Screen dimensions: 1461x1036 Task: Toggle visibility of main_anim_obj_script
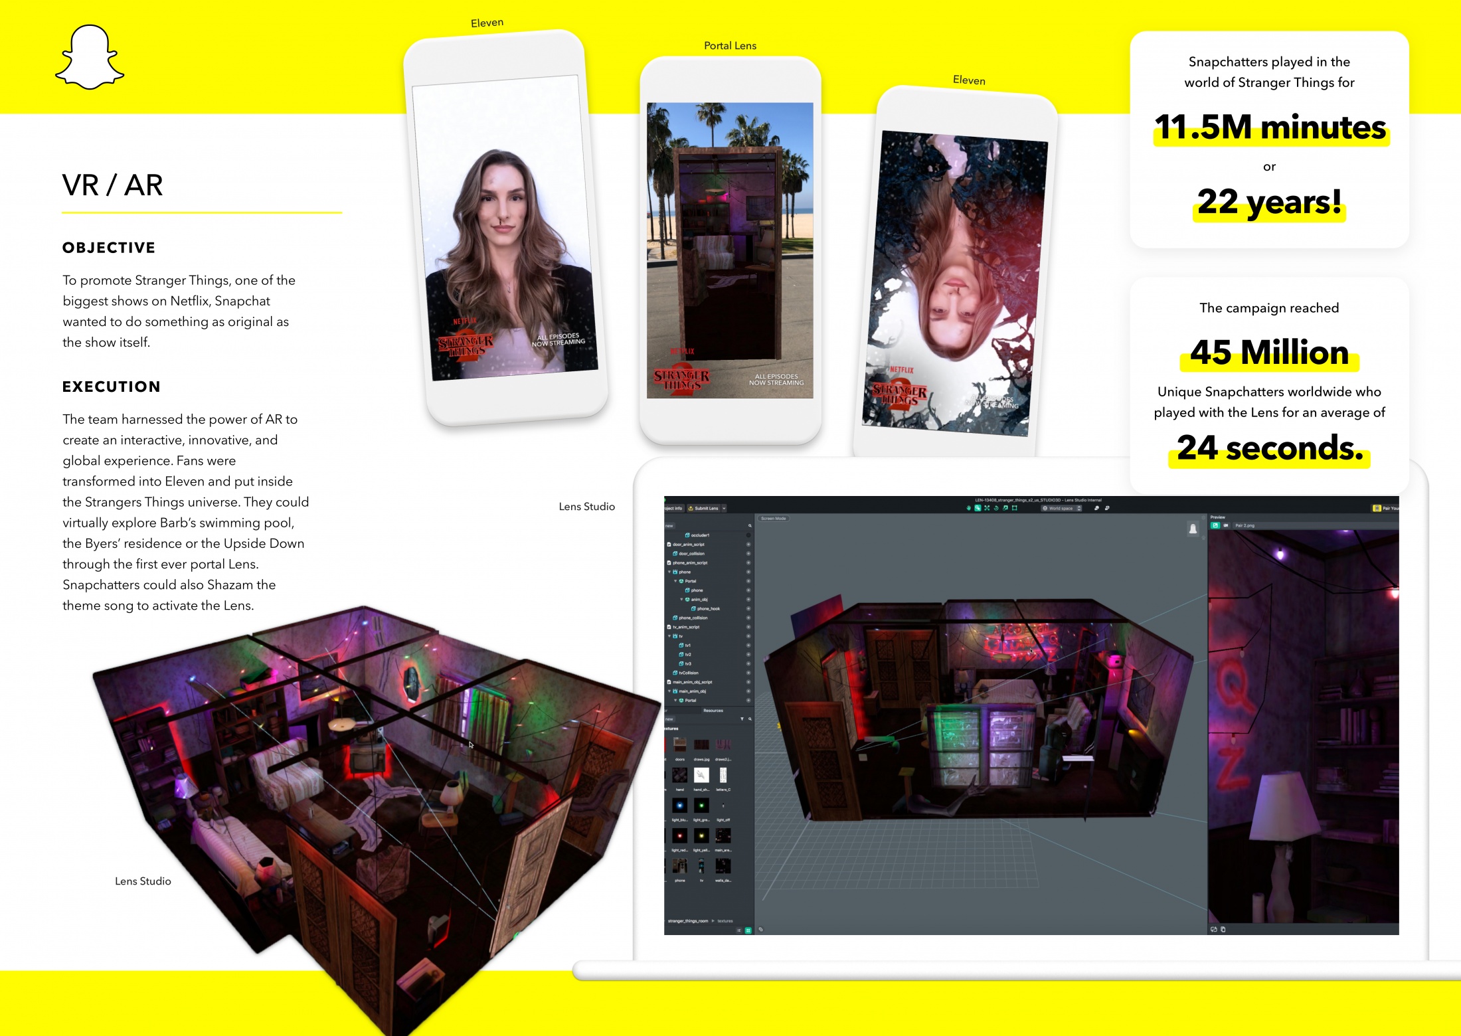(748, 682)
